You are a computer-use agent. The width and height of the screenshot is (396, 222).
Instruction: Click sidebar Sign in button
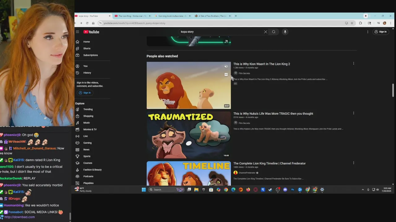(x=85, y=93)
